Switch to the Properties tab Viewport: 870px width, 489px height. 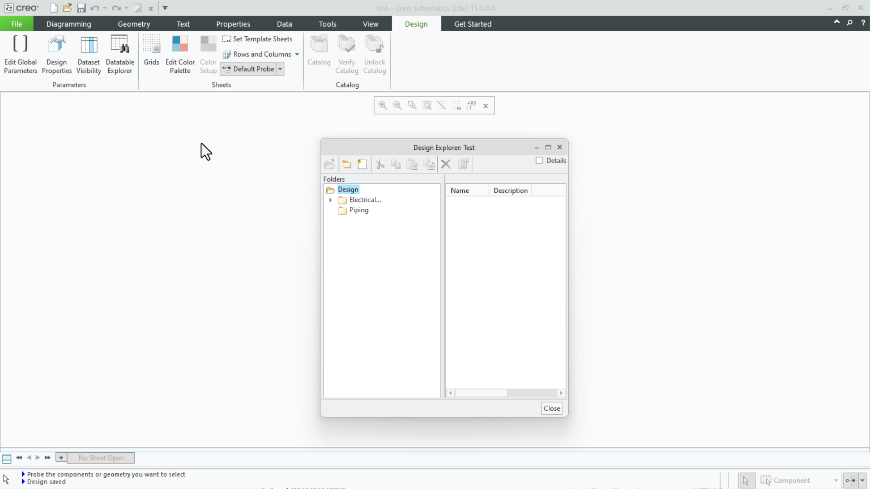click(x=233, y=24)
